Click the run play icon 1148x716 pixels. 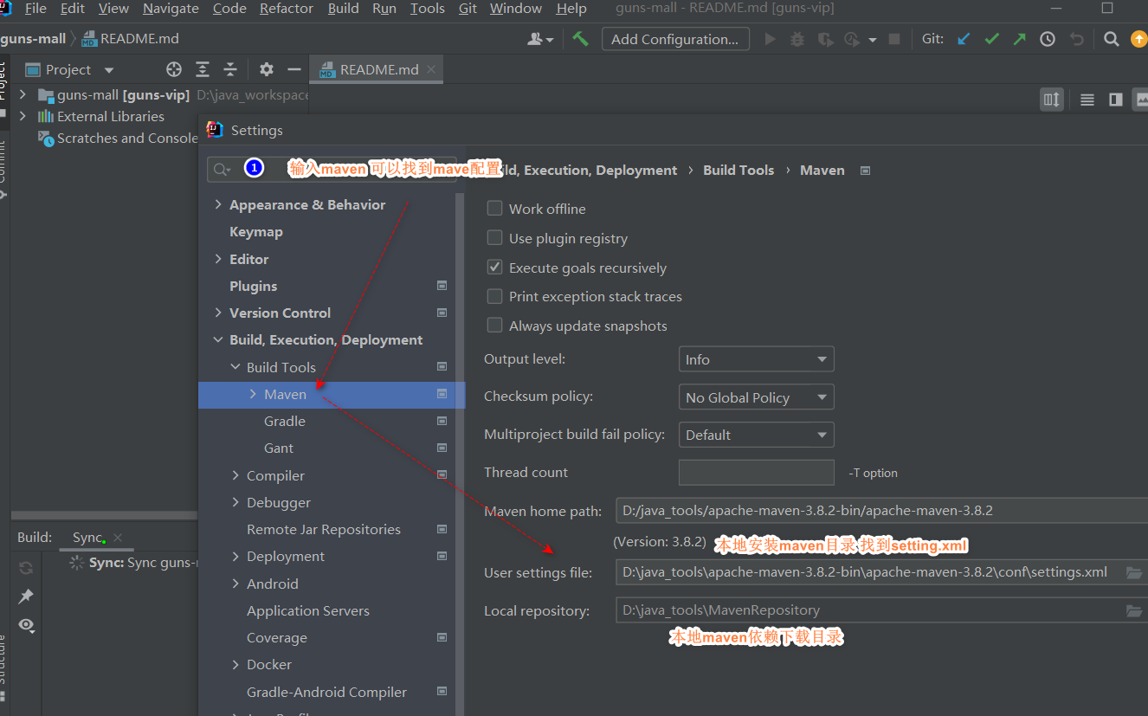[770, 39]
